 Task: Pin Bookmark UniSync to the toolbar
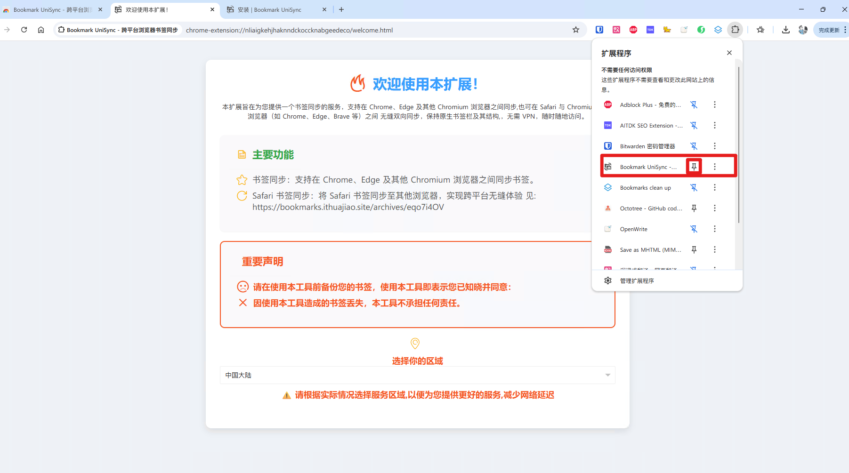pyautogui.click(x=694, y=166)
